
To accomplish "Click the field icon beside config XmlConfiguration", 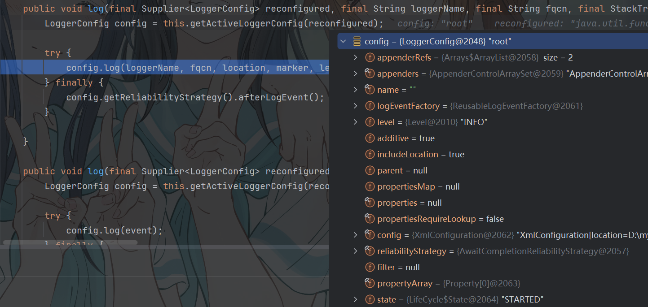I will click(370, 235).
